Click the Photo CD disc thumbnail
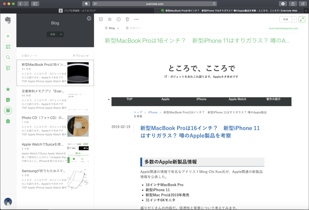 tap(78, 126)
